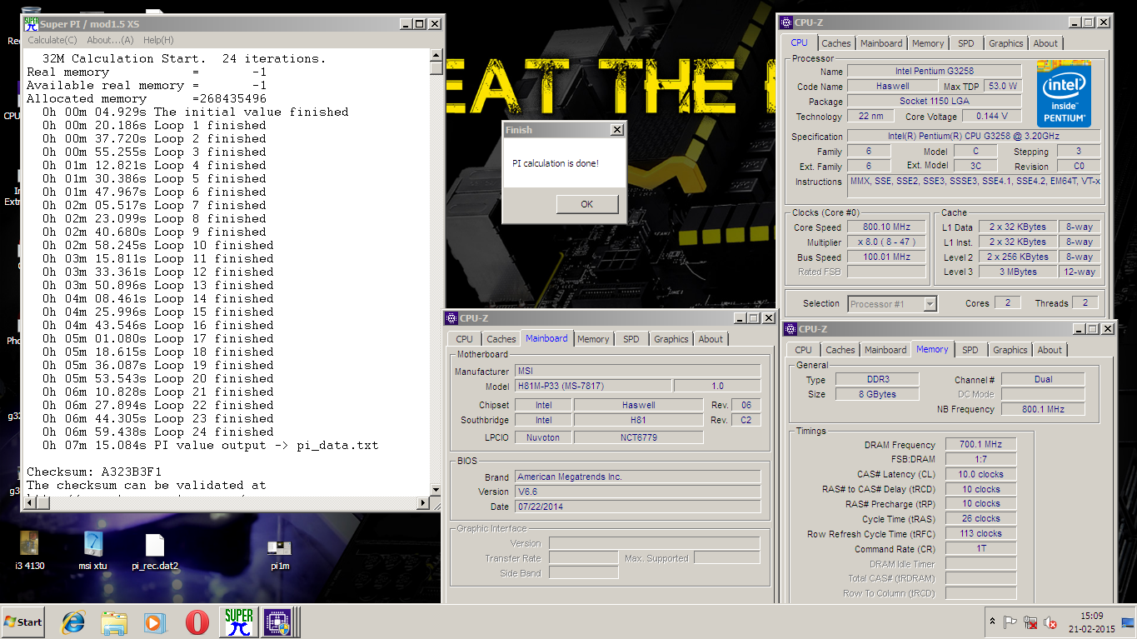
Task: Click the BIOS Version V6.6 field
Action: (x=637, y=492)
